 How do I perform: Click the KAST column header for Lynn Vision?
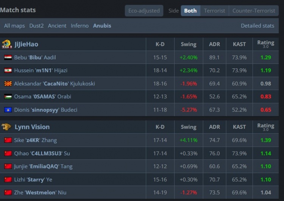(239, 127)
